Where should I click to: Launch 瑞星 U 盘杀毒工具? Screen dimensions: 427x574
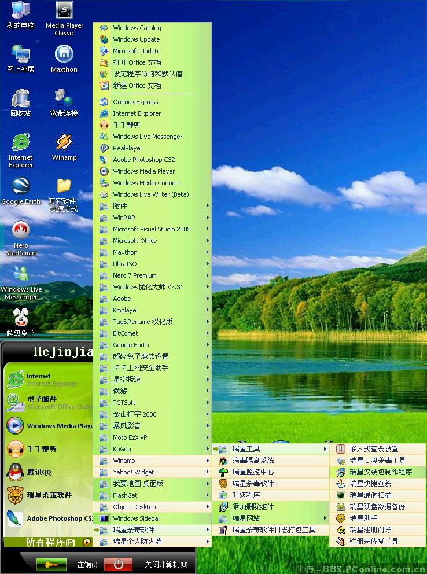377,461
